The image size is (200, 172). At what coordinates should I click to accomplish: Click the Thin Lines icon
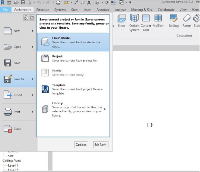pyautogui.click(x=113, y=2)
